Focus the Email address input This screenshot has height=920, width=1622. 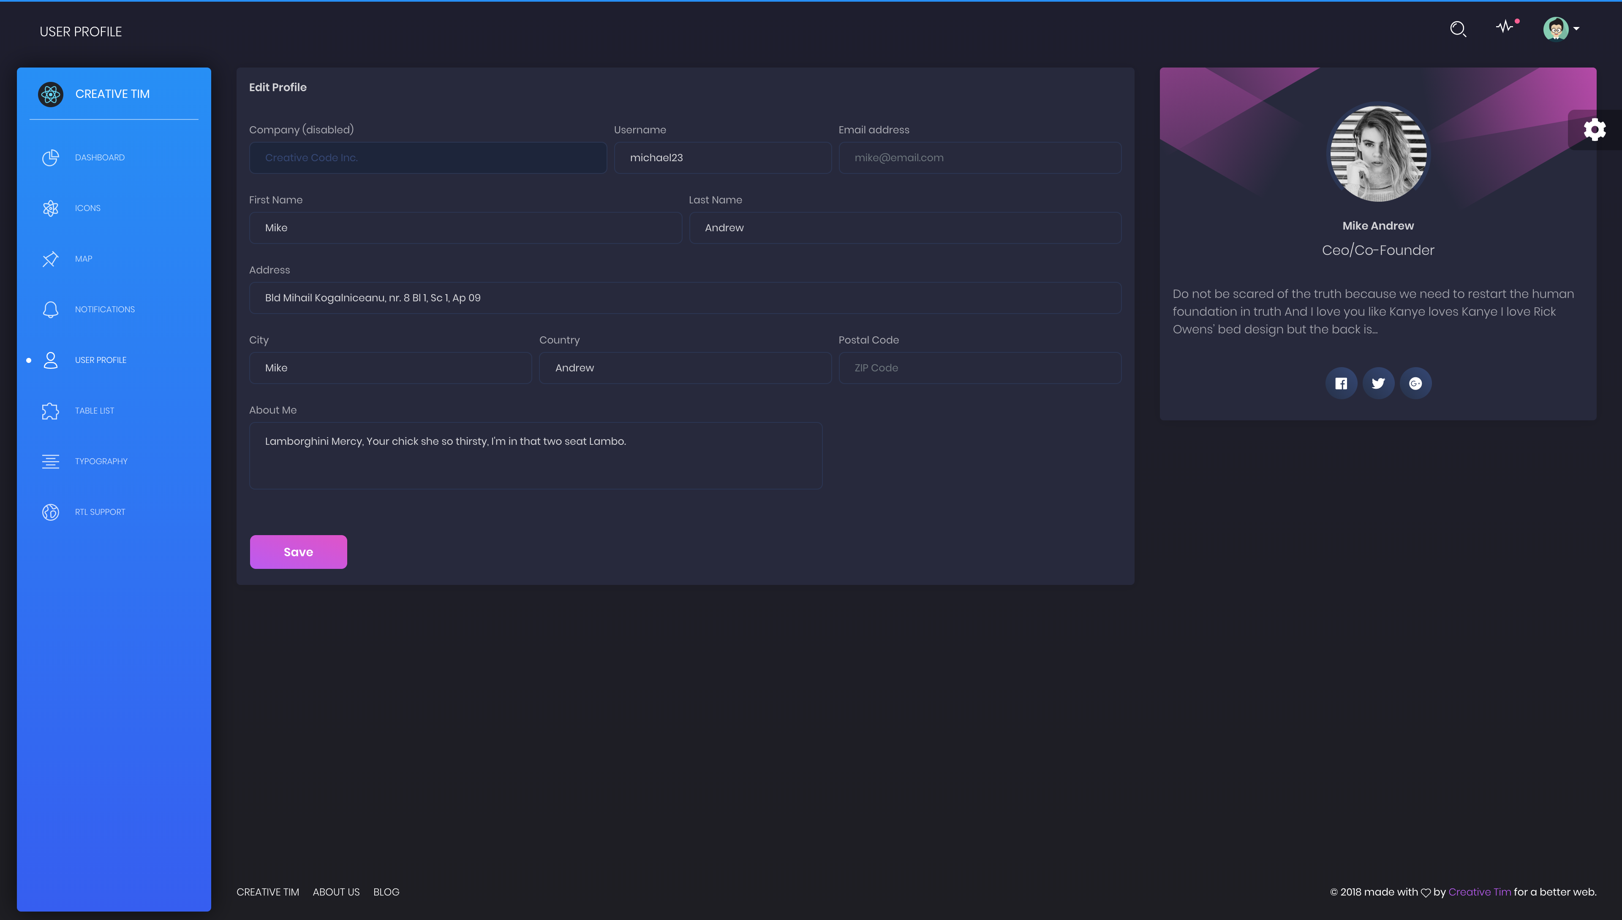[x=979, y=157]
